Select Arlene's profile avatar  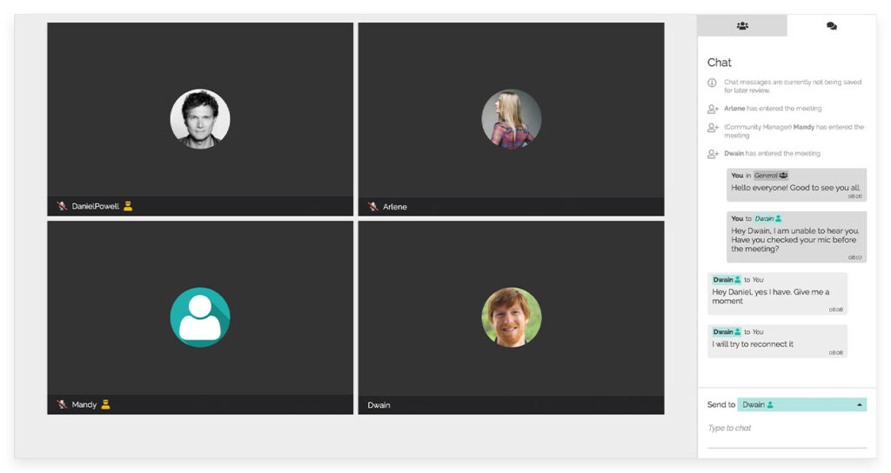[512, 118]
